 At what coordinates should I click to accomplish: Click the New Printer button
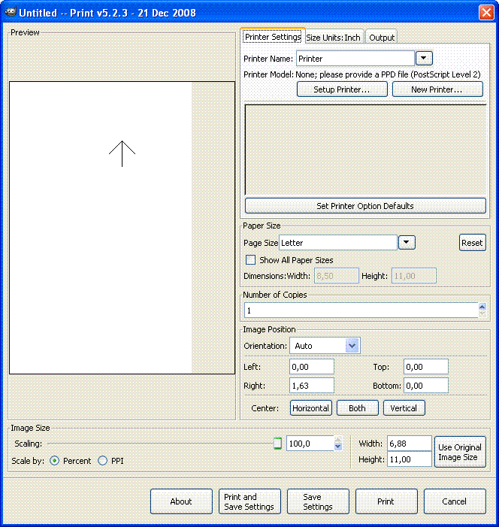coord(437,89)
